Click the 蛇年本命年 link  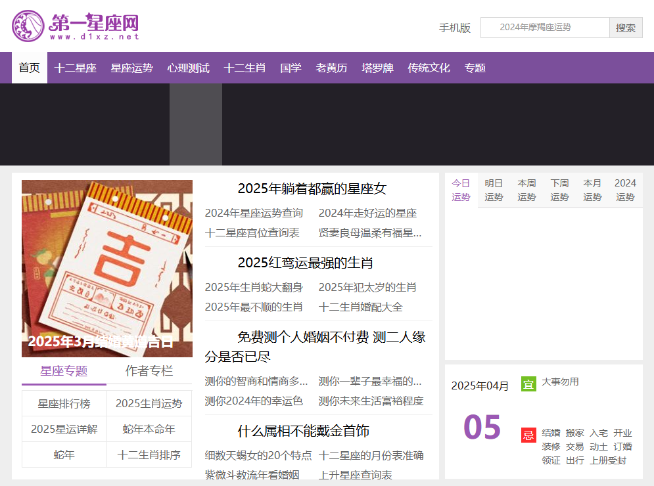click(x=149, y=430)
